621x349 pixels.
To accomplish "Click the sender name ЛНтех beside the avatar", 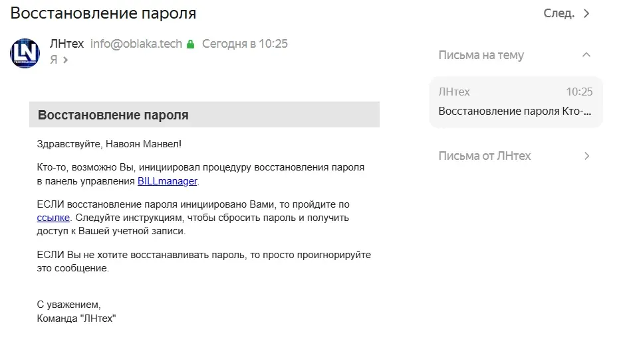I will tap(66, 44).
